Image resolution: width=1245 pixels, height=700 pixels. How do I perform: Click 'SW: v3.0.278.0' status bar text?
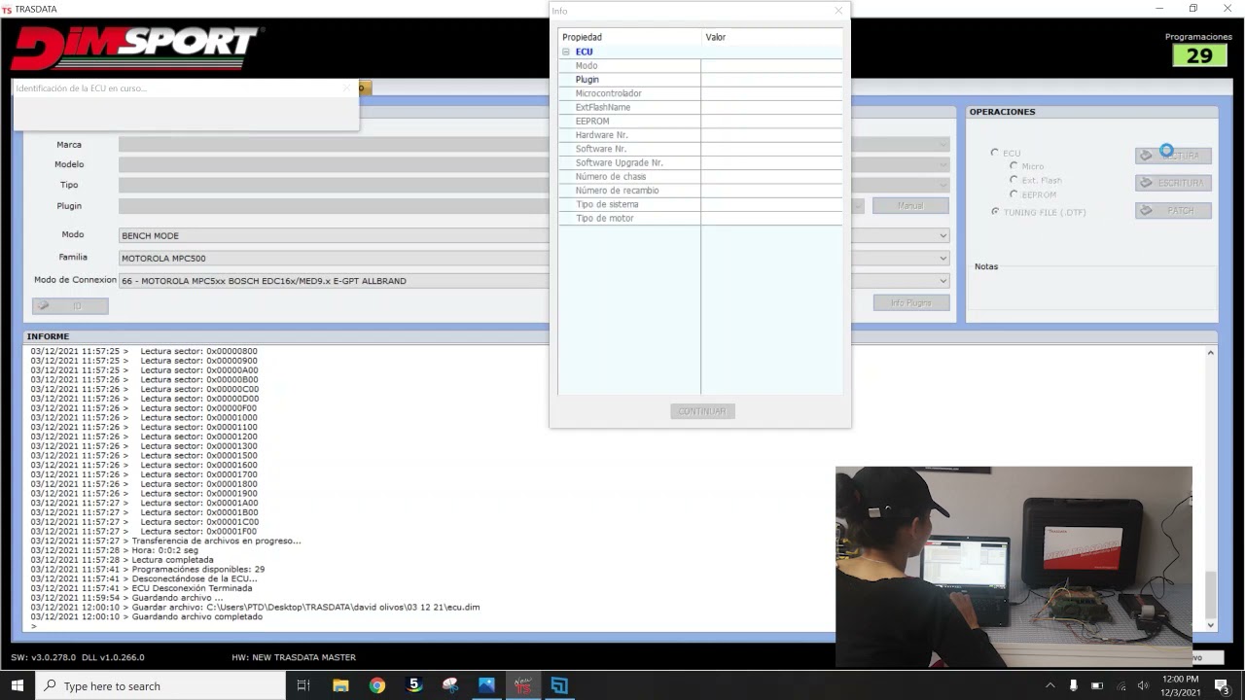pyautogui.click(x=43, y=657)
